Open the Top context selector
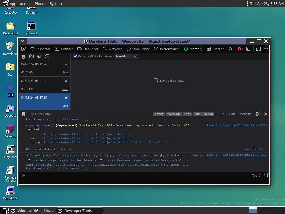Screen dimensions: 285x214 (x=256, y=176)
